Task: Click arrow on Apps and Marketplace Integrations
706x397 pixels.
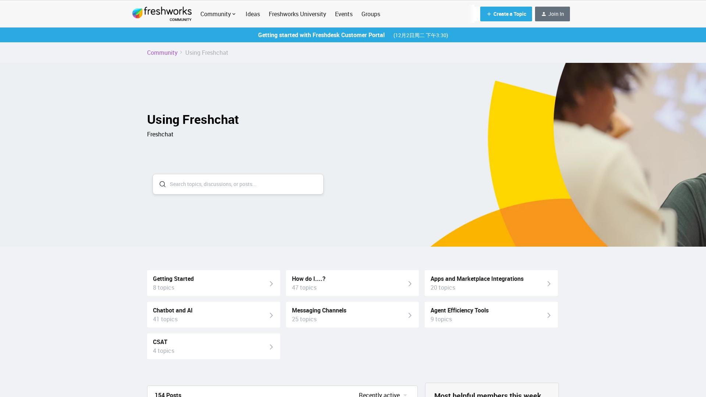Action: click(x=549, y=283)
